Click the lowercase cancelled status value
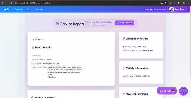Image resolution: width=191 pixels, height=98 pixels. 49,59
